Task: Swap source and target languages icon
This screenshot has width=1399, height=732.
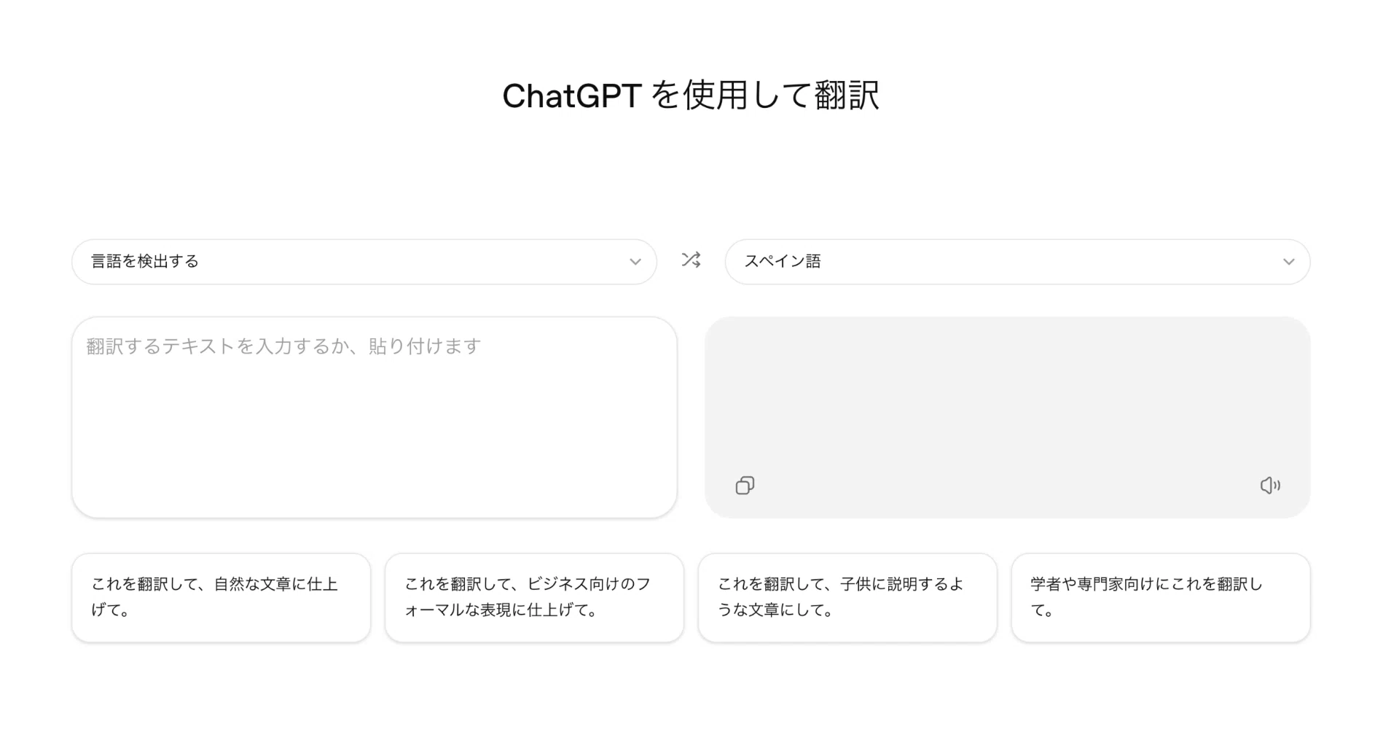Action: pyautogui.click(x=691, y=260)
